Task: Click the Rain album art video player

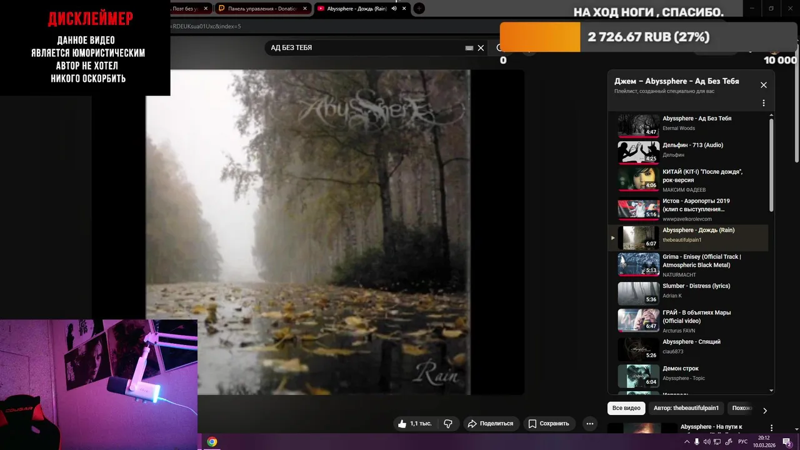Action: click(x=308, y=232)
